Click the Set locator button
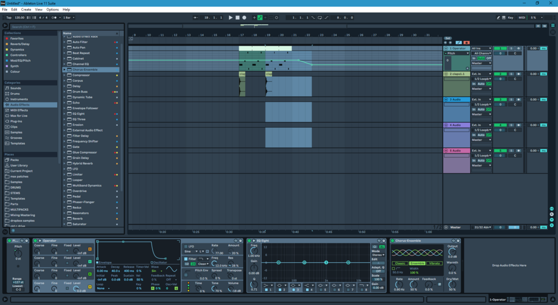This screenshot has height=305, width=558. click(448, 38)
